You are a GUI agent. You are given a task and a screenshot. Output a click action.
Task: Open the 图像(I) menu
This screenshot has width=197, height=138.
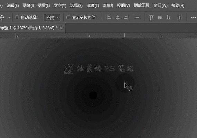coord(28,6)
